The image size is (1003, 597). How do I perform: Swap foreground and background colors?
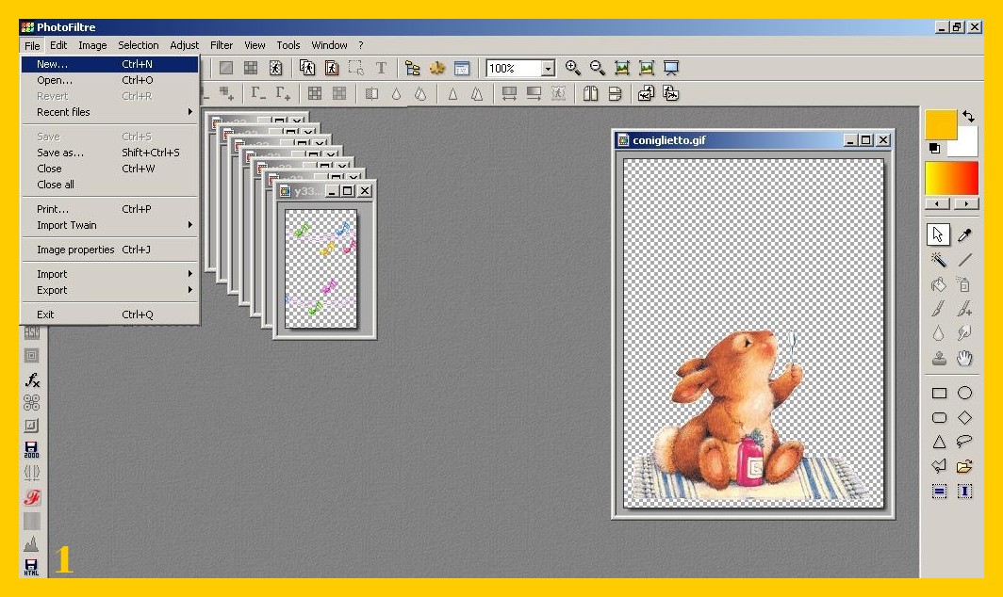pos(968,117)
